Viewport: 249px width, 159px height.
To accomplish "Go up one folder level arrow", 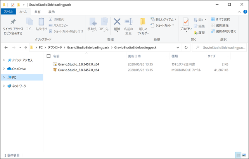I will click(x=26, y=47).
